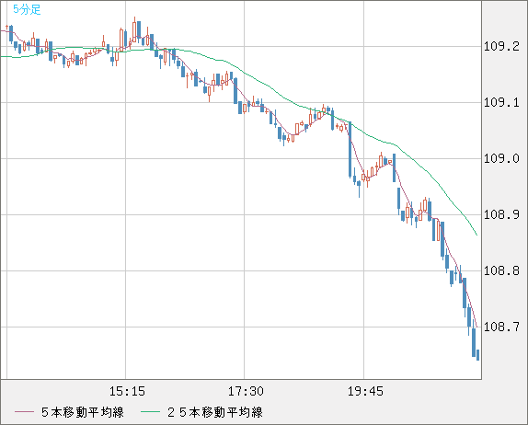Click the orange candle peak before 19:45
Viewport: 528px width, 425px height.
(324, 109)
